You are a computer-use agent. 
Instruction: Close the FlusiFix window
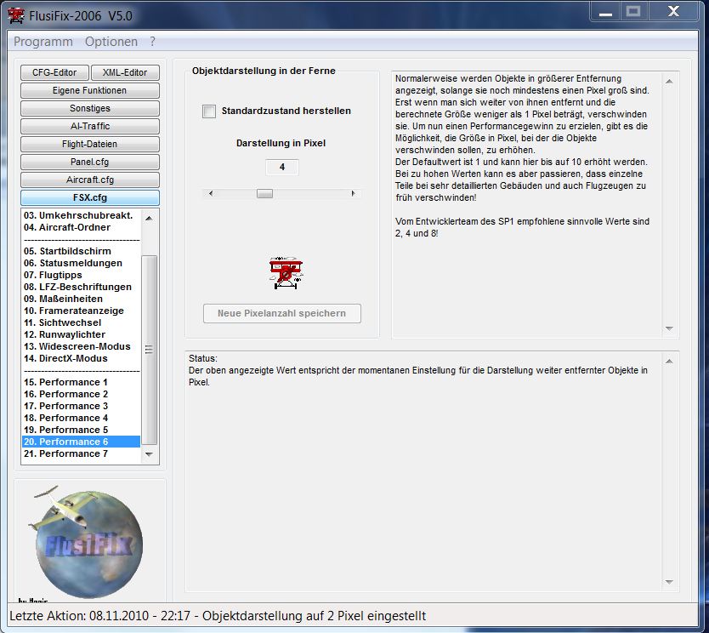click(x=674, y=12)
